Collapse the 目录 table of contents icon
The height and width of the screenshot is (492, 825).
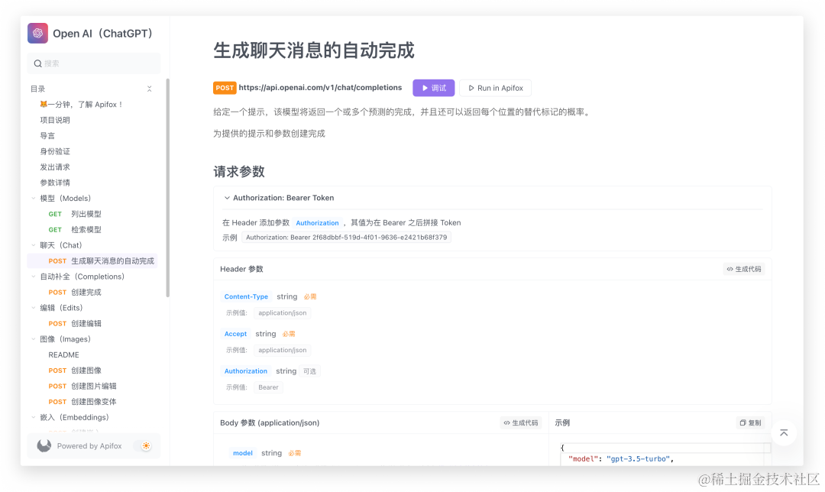pyautogui.click(x=150, y=89)
